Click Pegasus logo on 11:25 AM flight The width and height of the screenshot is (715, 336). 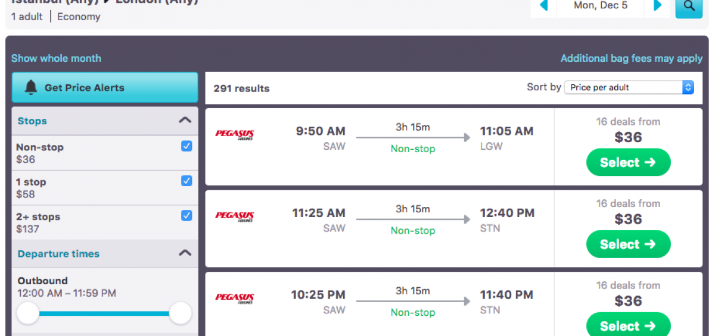[x=235, y=216]
